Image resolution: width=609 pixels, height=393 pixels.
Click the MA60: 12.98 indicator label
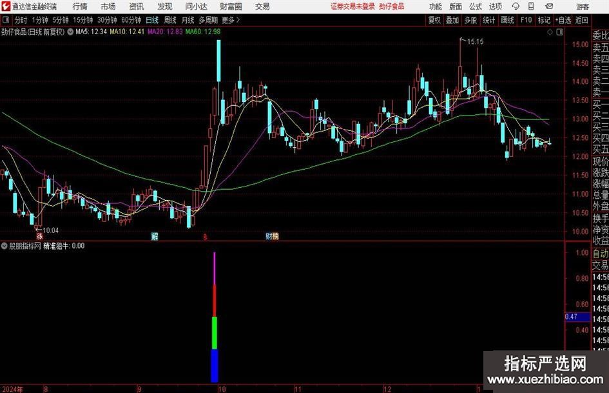[x=203, y=32]
